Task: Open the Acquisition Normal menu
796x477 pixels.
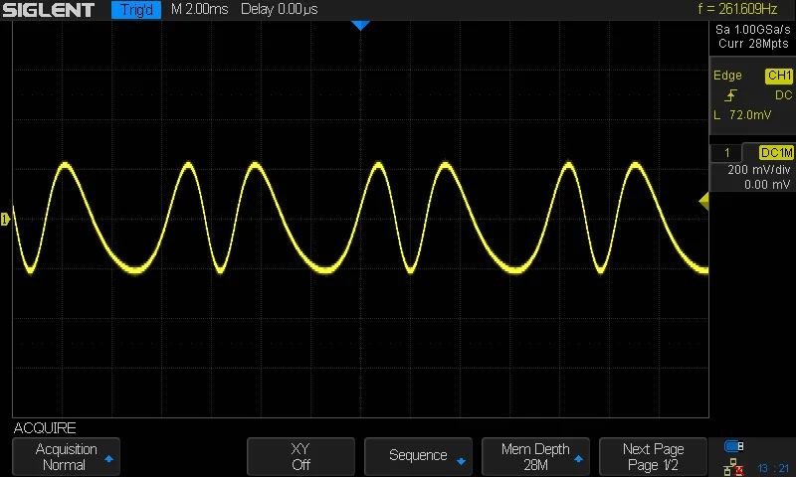Action: [66, 457]
